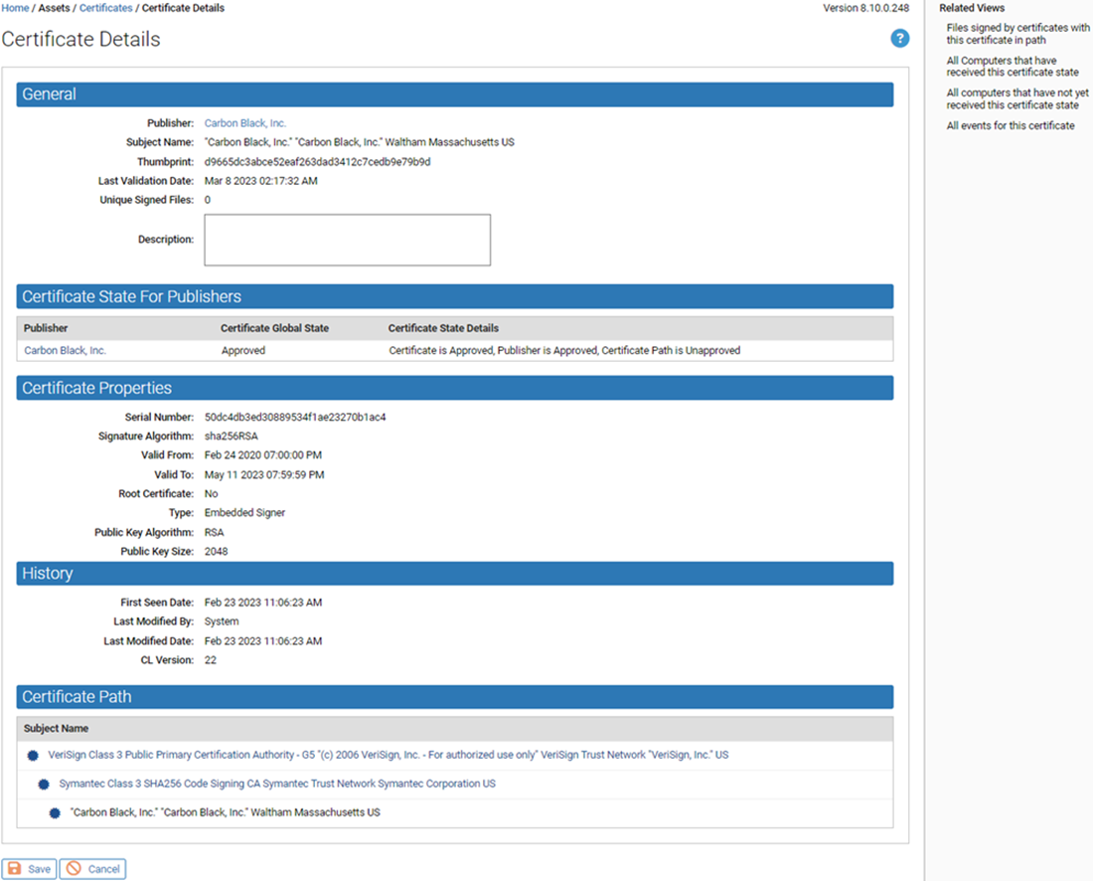Open Carbon Black, Inc. publisher link in General section
Viewport: 1093px width, 882px height.
tap(244, 122)
